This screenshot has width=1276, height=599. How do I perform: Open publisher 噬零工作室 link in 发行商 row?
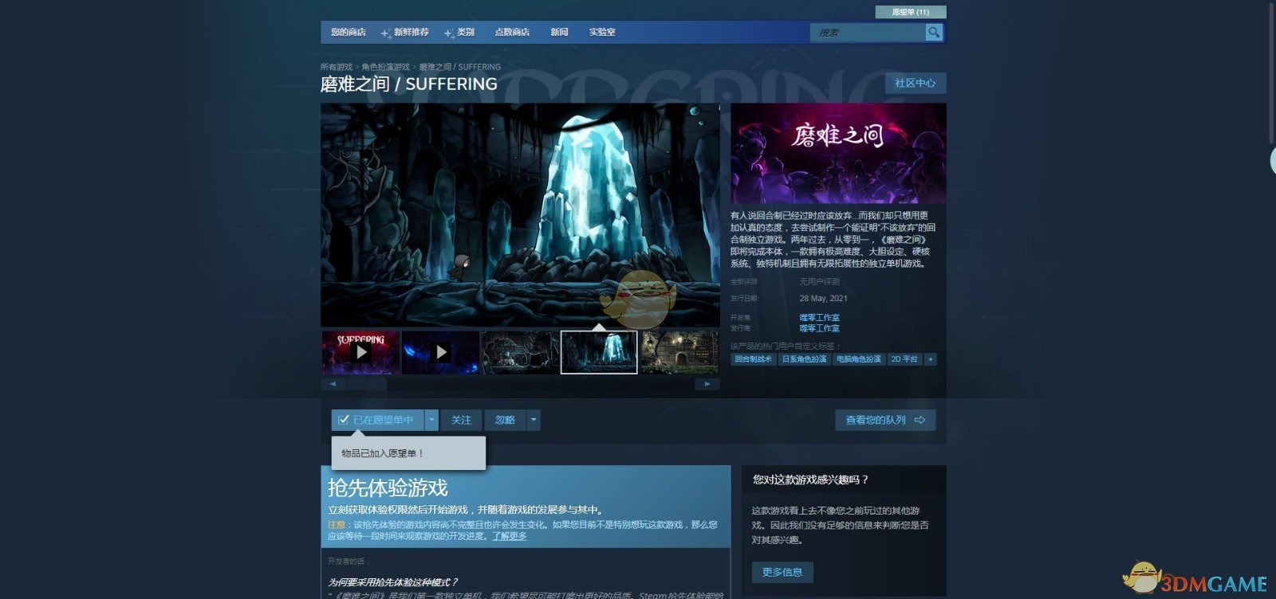coord(820,328)
